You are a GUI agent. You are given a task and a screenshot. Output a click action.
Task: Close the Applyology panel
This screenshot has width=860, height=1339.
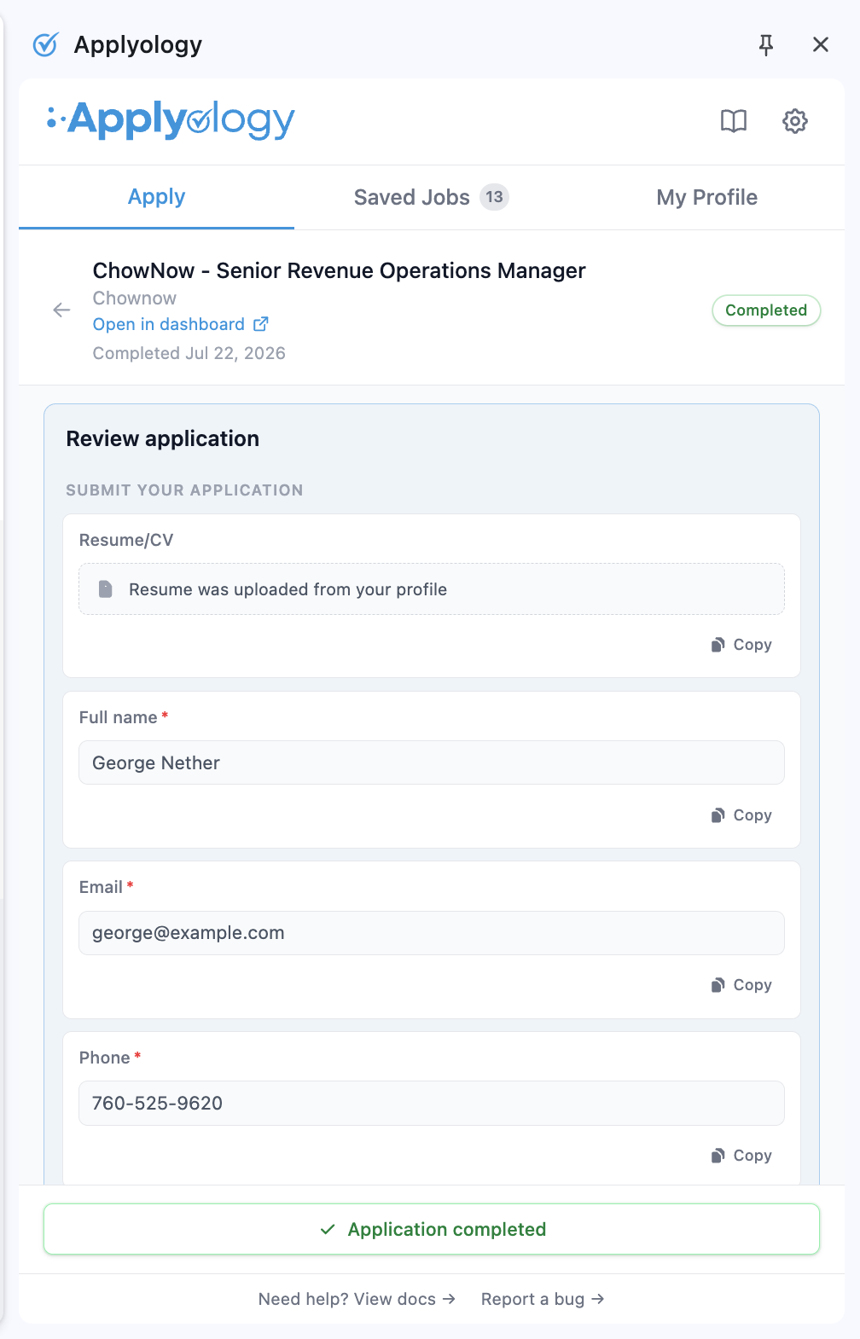coord(821,44)
